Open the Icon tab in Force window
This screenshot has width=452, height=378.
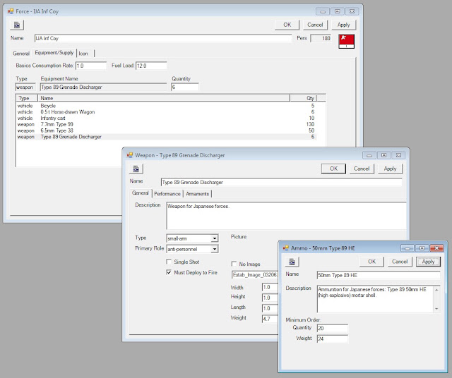[85, 54]
